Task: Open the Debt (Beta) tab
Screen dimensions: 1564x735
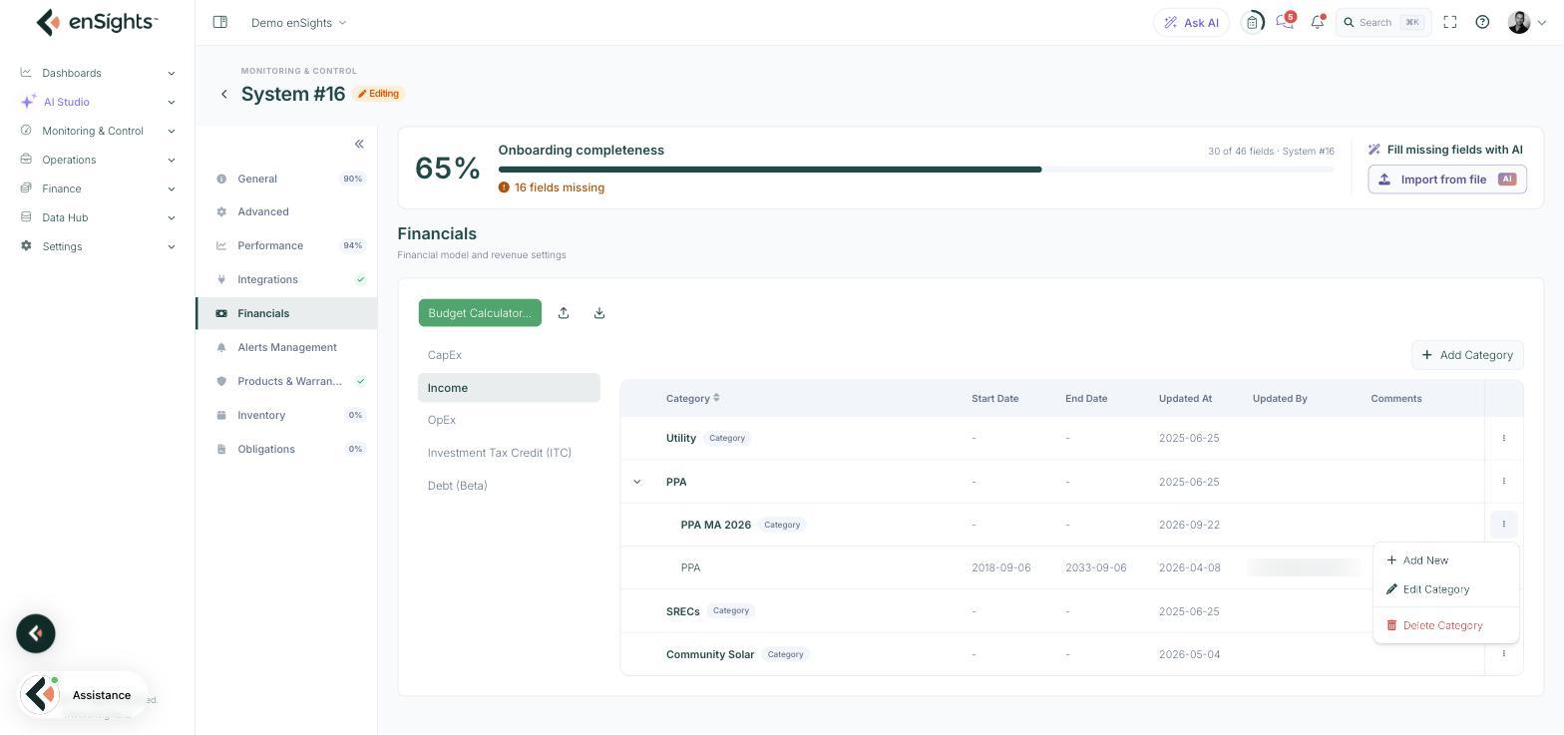Action: coord(509,486)
